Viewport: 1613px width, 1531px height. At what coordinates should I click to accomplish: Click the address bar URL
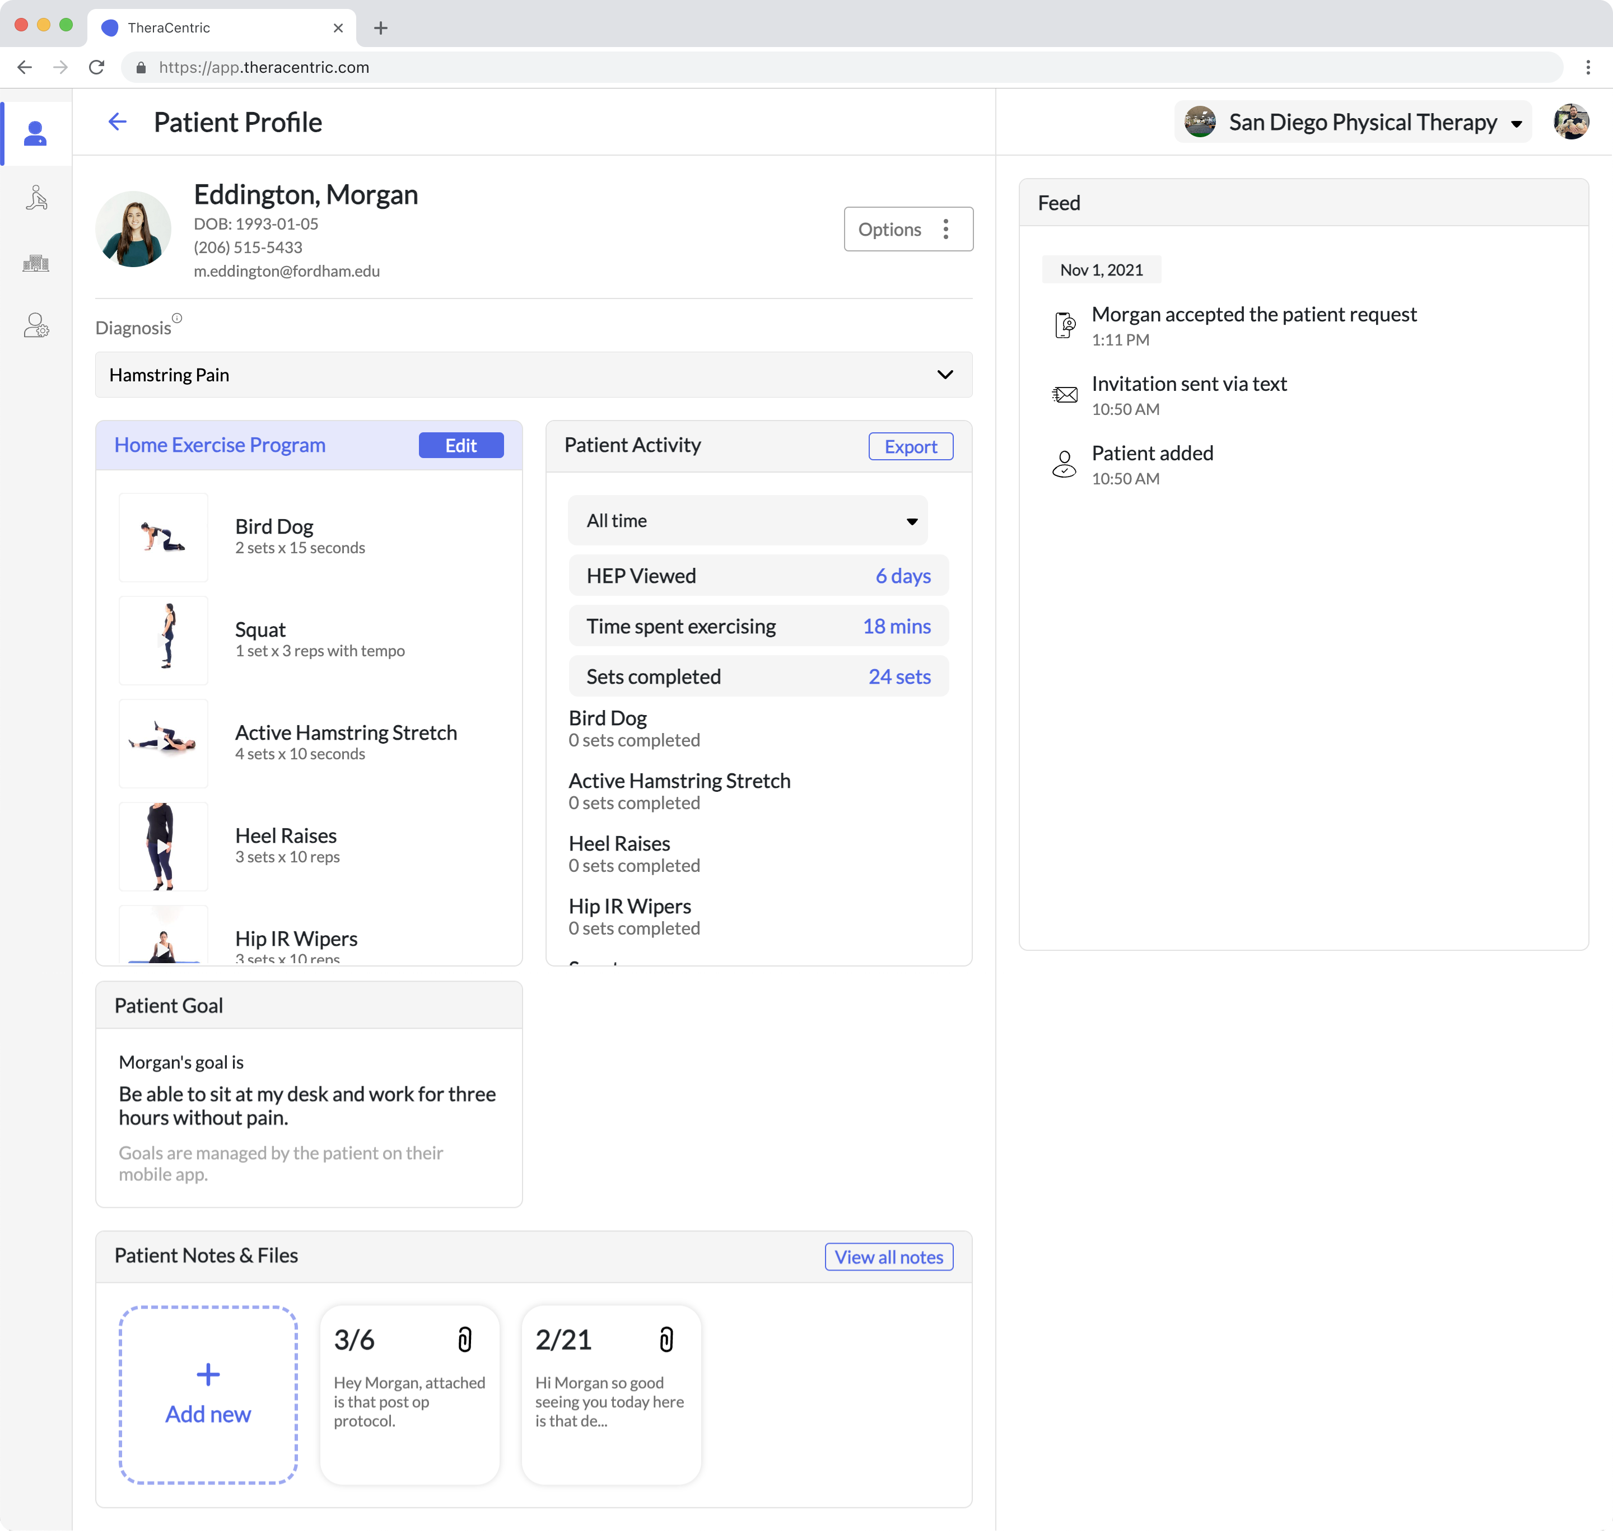tap(264, 68)
